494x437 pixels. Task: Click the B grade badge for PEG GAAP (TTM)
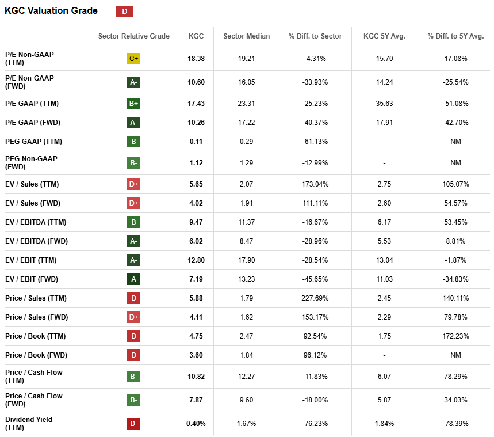[x=133, y=142]
